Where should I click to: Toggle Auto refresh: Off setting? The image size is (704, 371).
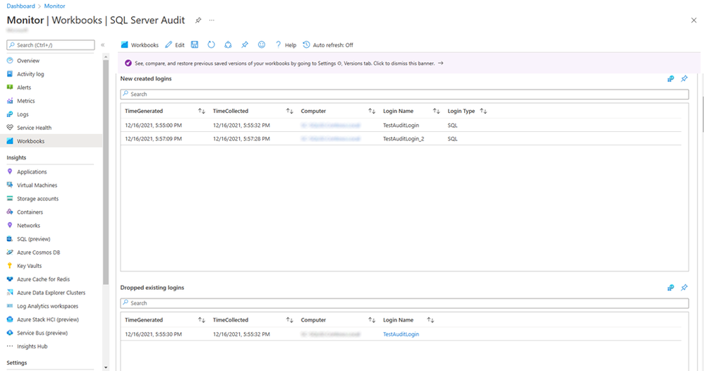pyautogui.click(x=328, y=45)
